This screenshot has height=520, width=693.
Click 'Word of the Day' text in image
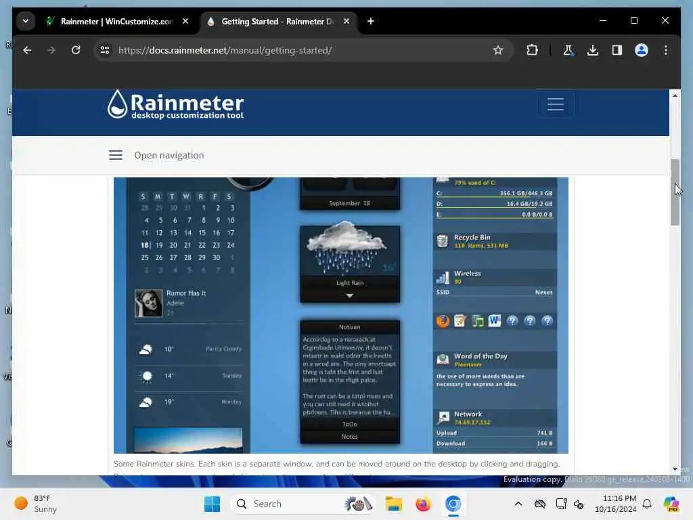click(481, 356)
